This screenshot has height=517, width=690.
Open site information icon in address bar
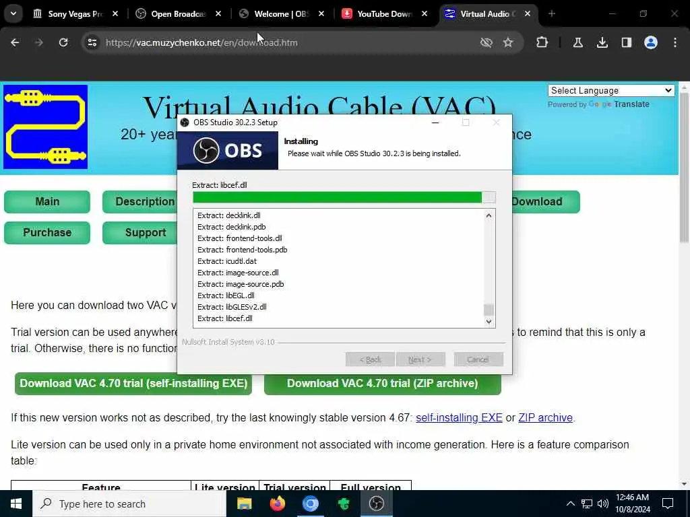(x=92, y=42)
